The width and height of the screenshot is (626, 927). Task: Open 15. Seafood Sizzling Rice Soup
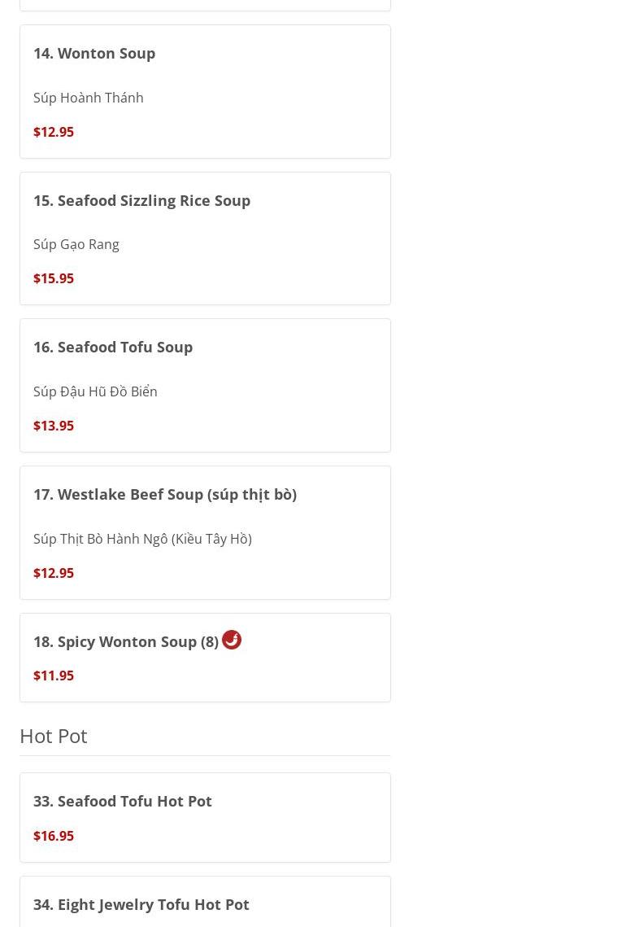tap(141, 200)
